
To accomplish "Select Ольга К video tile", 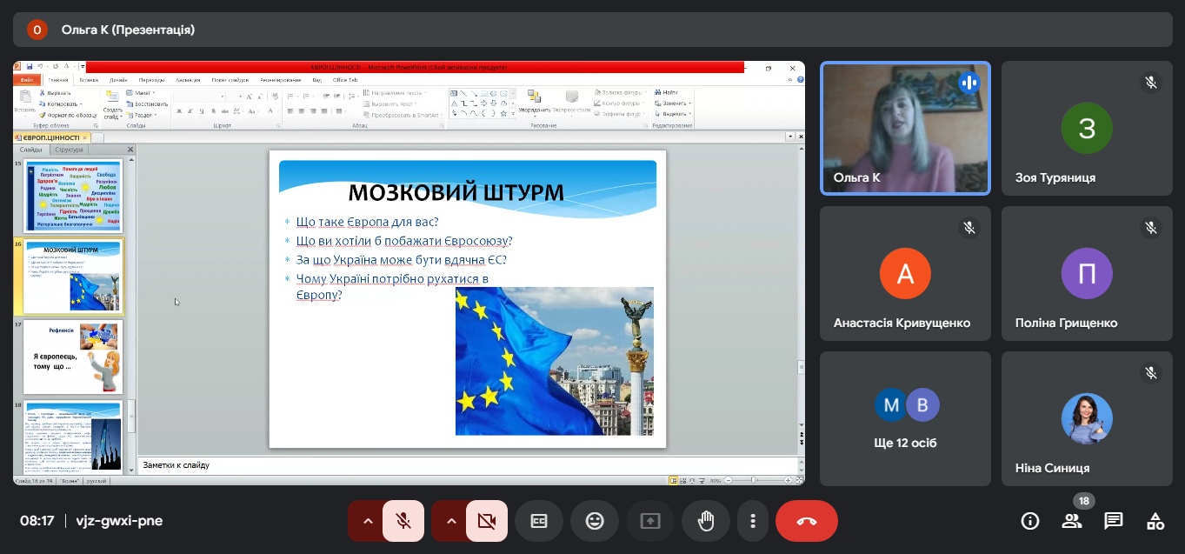I will coord(905,128).
